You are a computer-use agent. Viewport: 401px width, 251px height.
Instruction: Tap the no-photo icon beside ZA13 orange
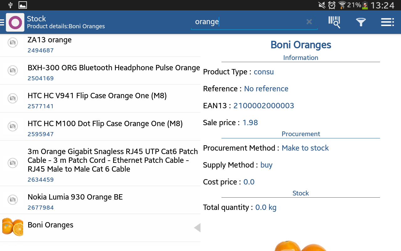coord(13,43)
